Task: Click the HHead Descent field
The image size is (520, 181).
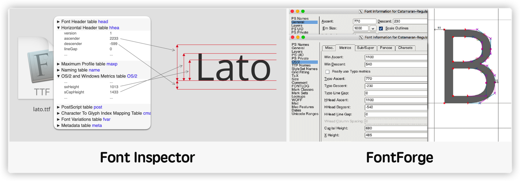Action: [396, 107]
